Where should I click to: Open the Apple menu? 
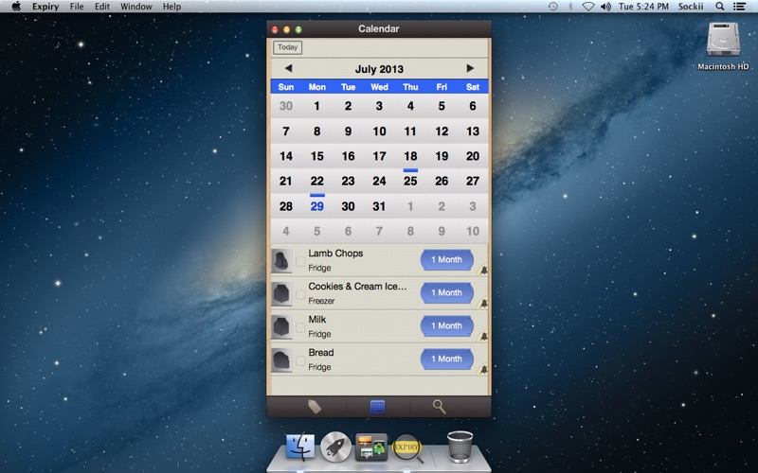[x=16, y=7]
